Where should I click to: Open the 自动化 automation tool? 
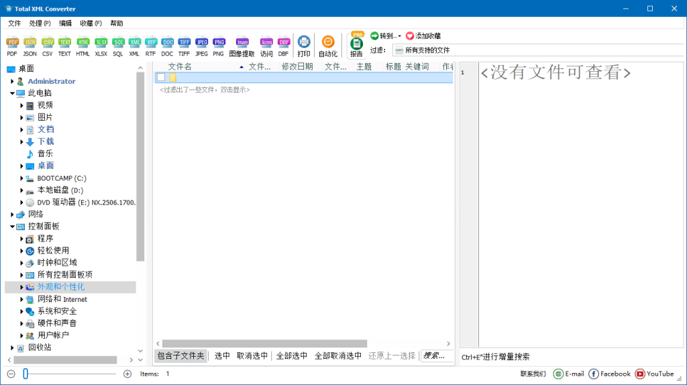327,46
